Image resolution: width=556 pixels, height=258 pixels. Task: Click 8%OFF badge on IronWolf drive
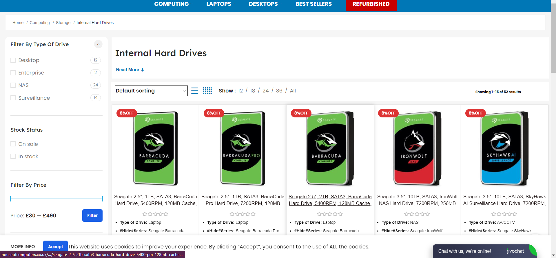point(388,113)
